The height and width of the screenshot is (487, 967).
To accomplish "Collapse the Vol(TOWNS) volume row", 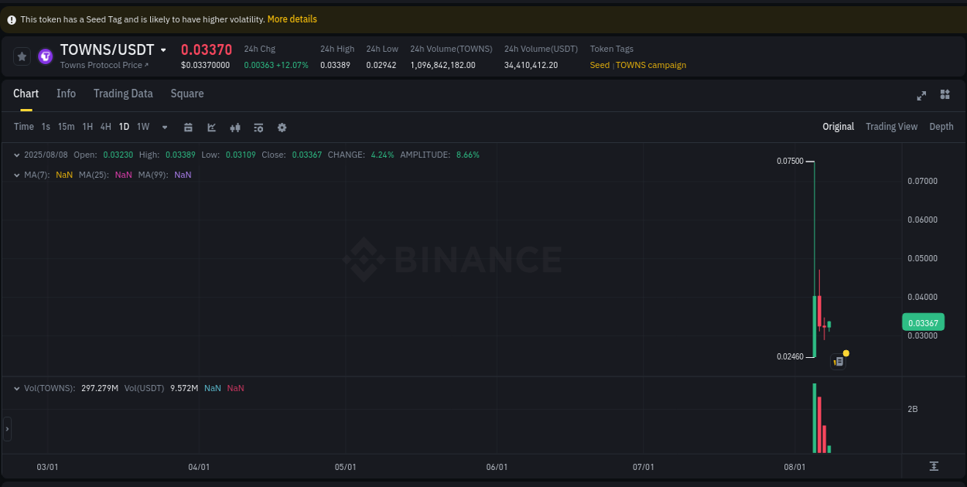I will [x=16, y=388].
